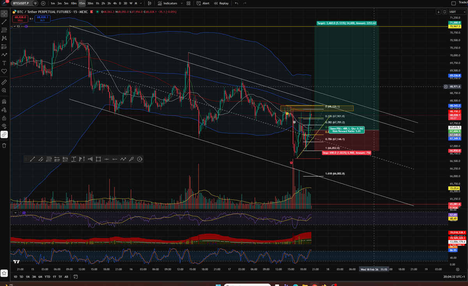Expand the Indicators favorites chevron
Image resolution: width=468 pixels, height=286 pixels.
[182, 3]
